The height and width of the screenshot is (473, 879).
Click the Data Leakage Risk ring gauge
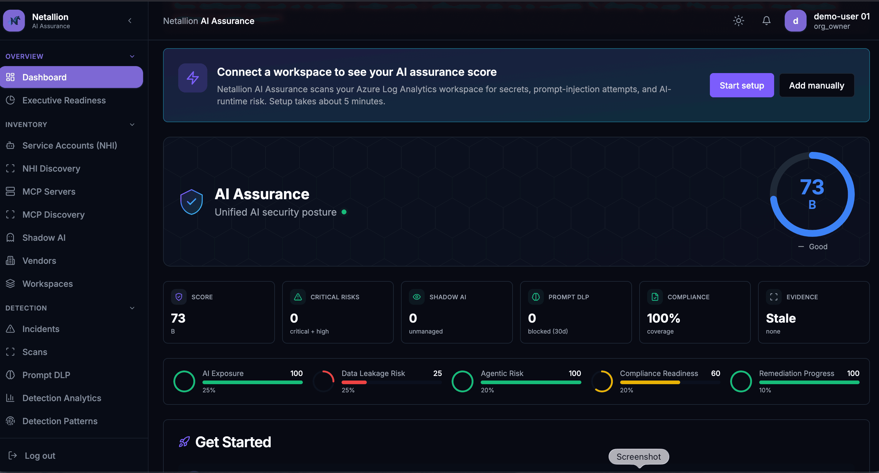(323, 381)
